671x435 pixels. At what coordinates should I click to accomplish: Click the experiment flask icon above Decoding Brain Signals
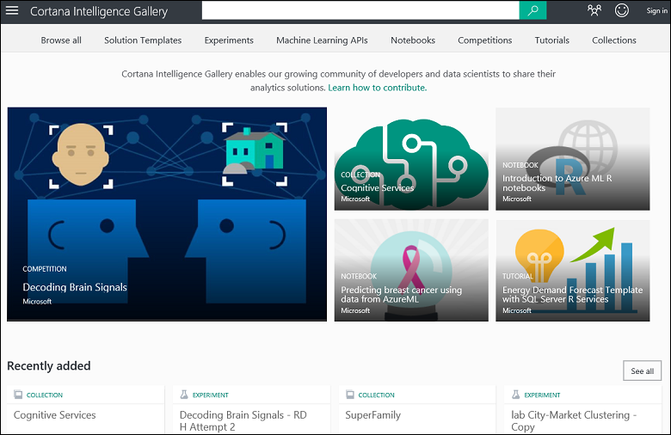(183, 395)
